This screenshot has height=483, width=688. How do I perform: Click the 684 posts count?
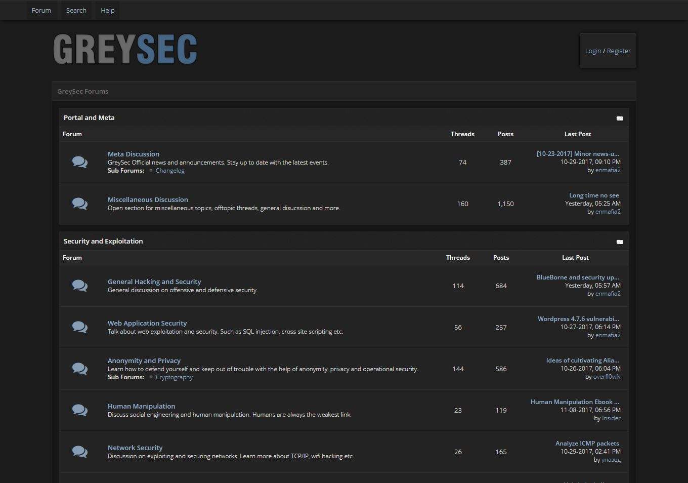tap(501, 286)
